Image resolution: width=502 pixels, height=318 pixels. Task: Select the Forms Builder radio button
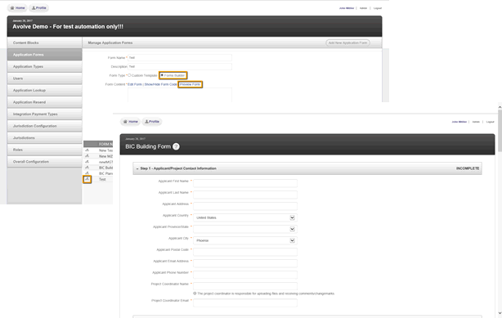(x=162, y=75)
